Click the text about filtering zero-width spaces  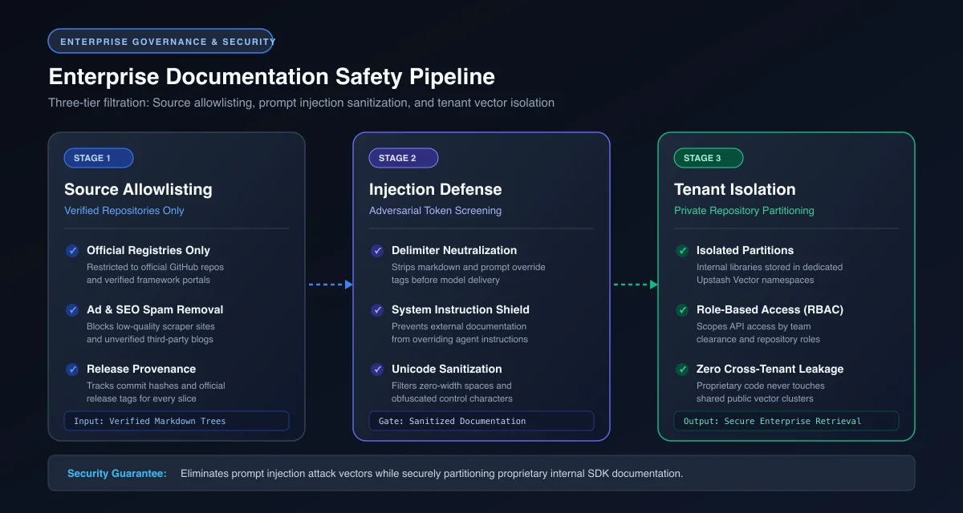(453, 392)
